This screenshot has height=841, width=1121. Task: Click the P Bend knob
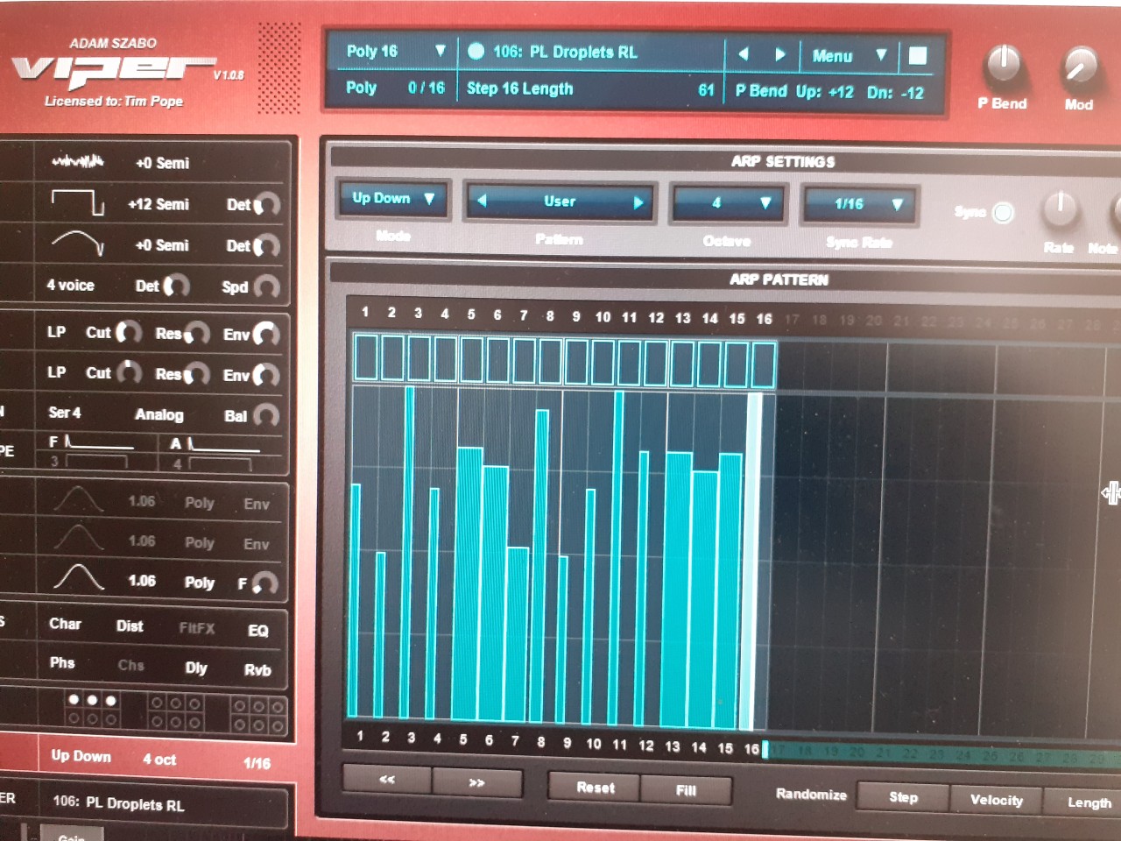pyautogui.click(x=1003, y=66)
